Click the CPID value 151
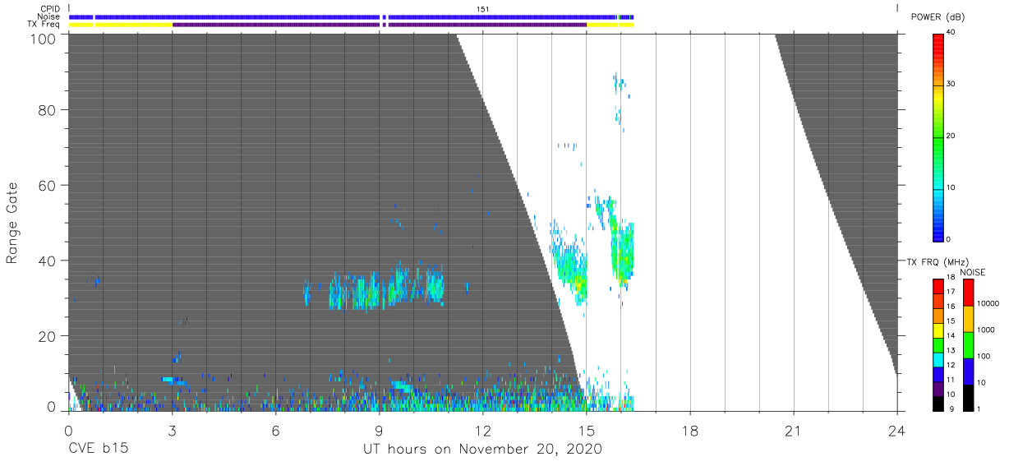The image size is (1009, 466). click(483, 8)
